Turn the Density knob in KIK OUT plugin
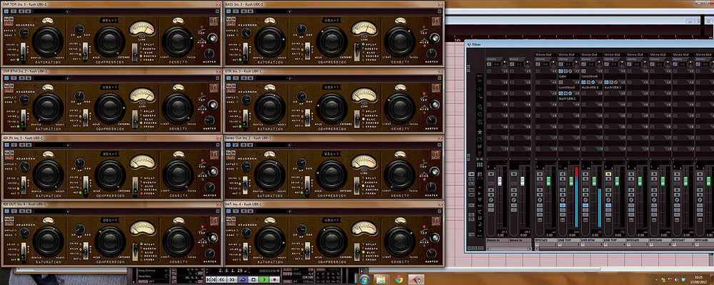This screenshot has height=285, width=714. pyautogui.click(x=178, y=242)
